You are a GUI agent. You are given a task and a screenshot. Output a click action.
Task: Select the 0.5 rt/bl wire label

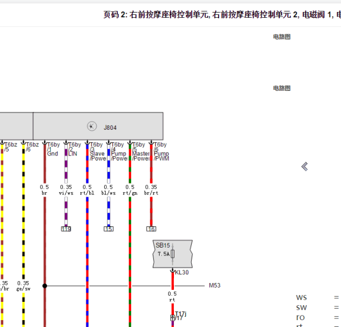(x=87, y=190)
